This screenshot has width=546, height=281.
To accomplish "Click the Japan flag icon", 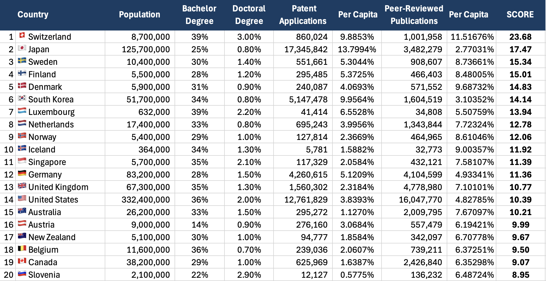I will point(22,48).
